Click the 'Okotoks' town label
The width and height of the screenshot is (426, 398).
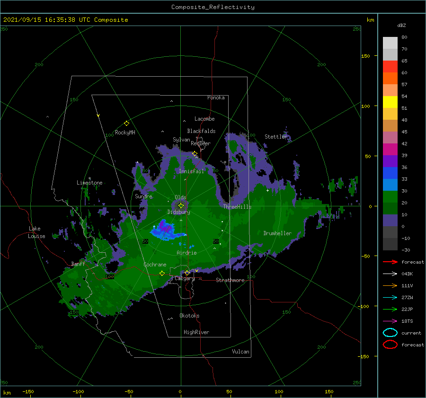click(189, 316)
